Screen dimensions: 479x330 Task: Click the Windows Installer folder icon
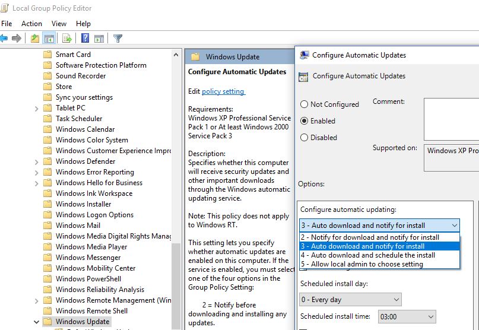[47, 204]
